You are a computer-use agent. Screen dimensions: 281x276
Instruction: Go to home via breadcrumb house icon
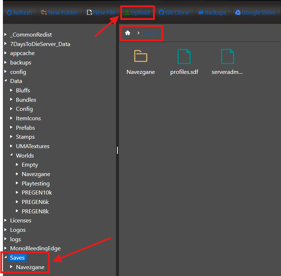click(128, 33)
